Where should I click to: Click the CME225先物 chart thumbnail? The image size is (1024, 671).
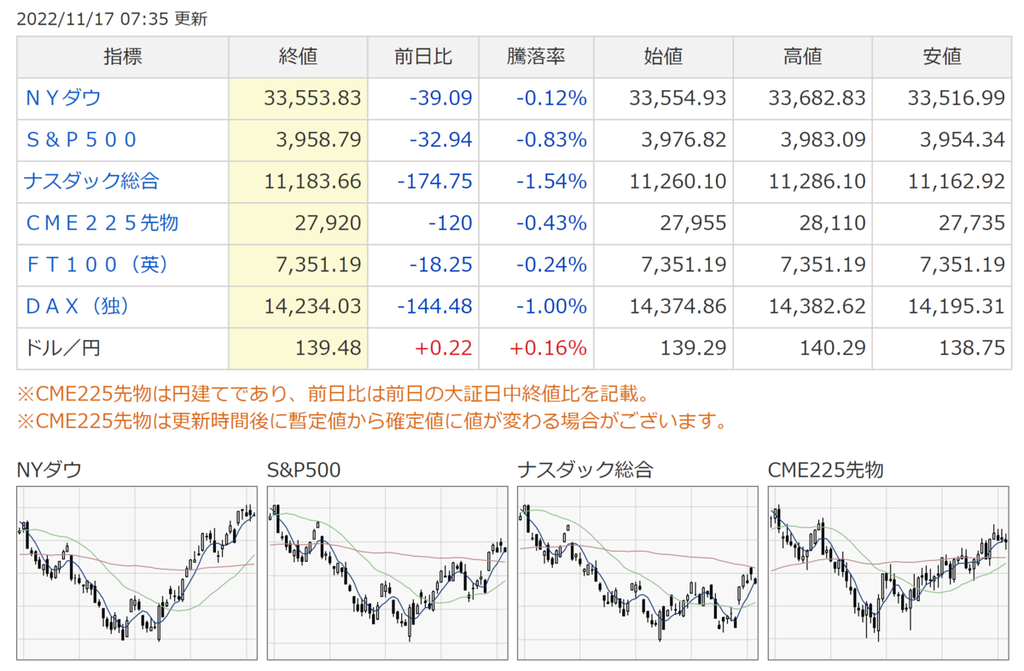(888, 573)
